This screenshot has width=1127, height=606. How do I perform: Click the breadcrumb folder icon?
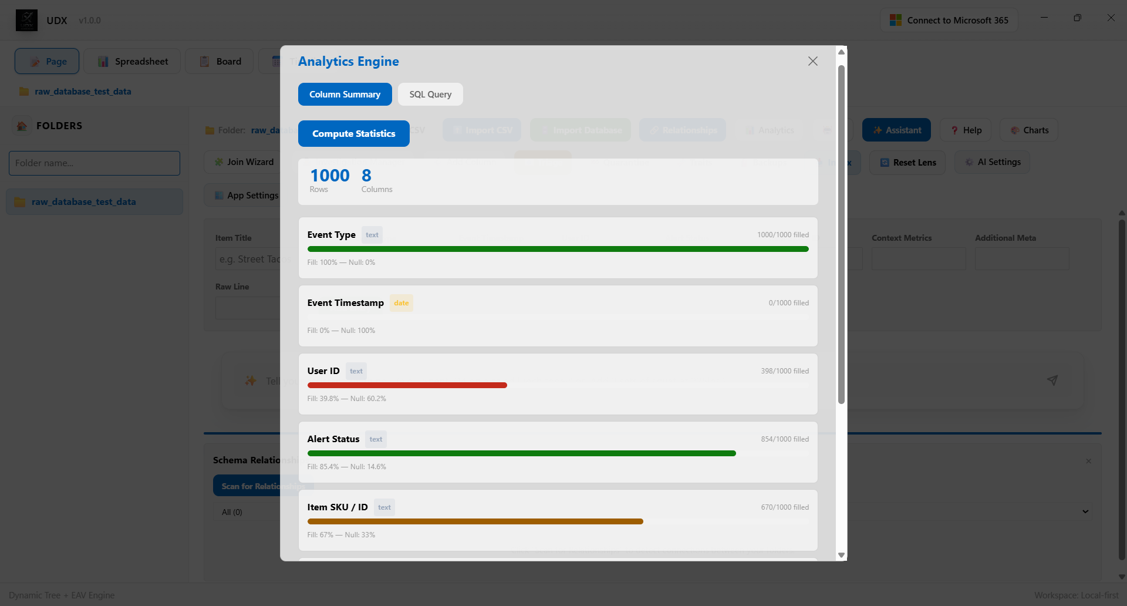point(24,92)
